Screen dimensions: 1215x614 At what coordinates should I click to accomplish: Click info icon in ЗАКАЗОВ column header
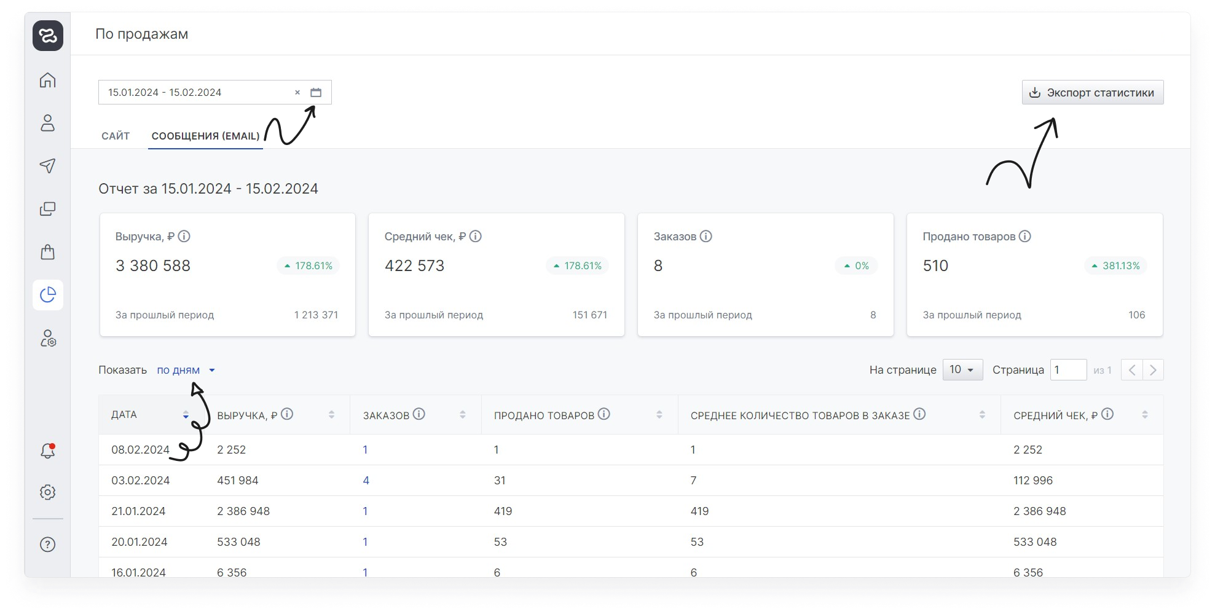(x=419, y=414)
